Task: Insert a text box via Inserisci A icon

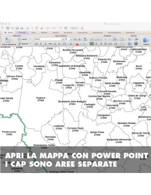Action: click(x=130, y=39)
